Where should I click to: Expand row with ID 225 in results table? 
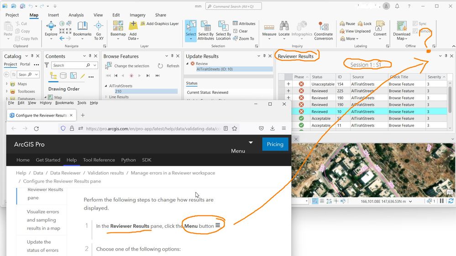tap(288, 91)
